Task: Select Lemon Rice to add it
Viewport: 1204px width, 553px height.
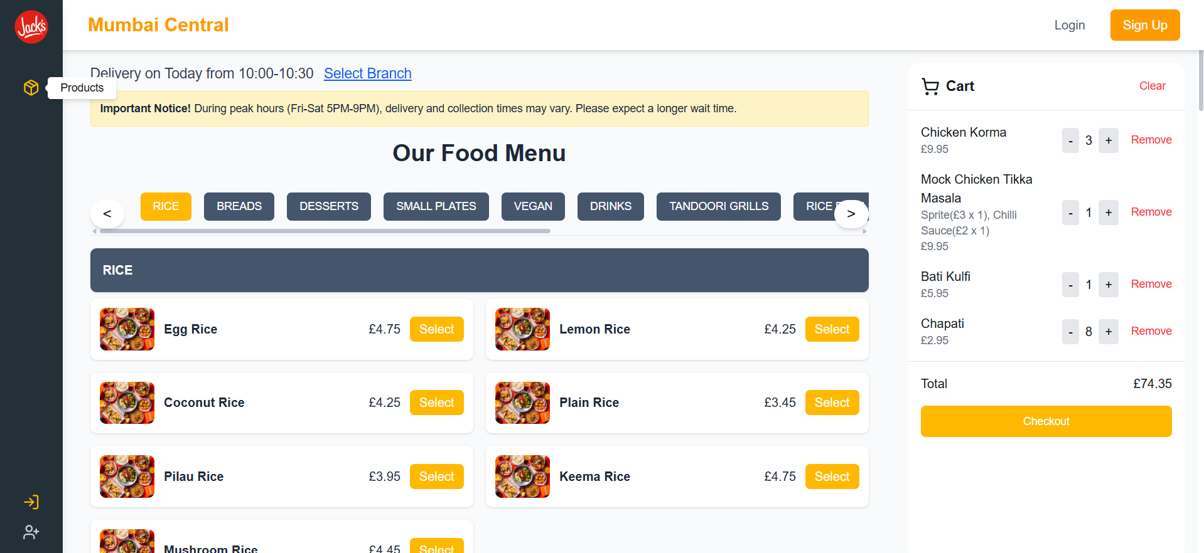Action: point(832,329)
